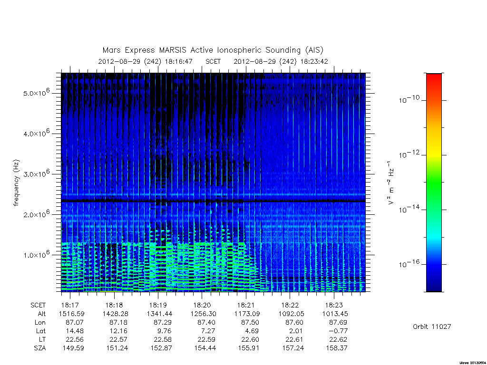Click local time value 22.59

(x=206, y=339)
